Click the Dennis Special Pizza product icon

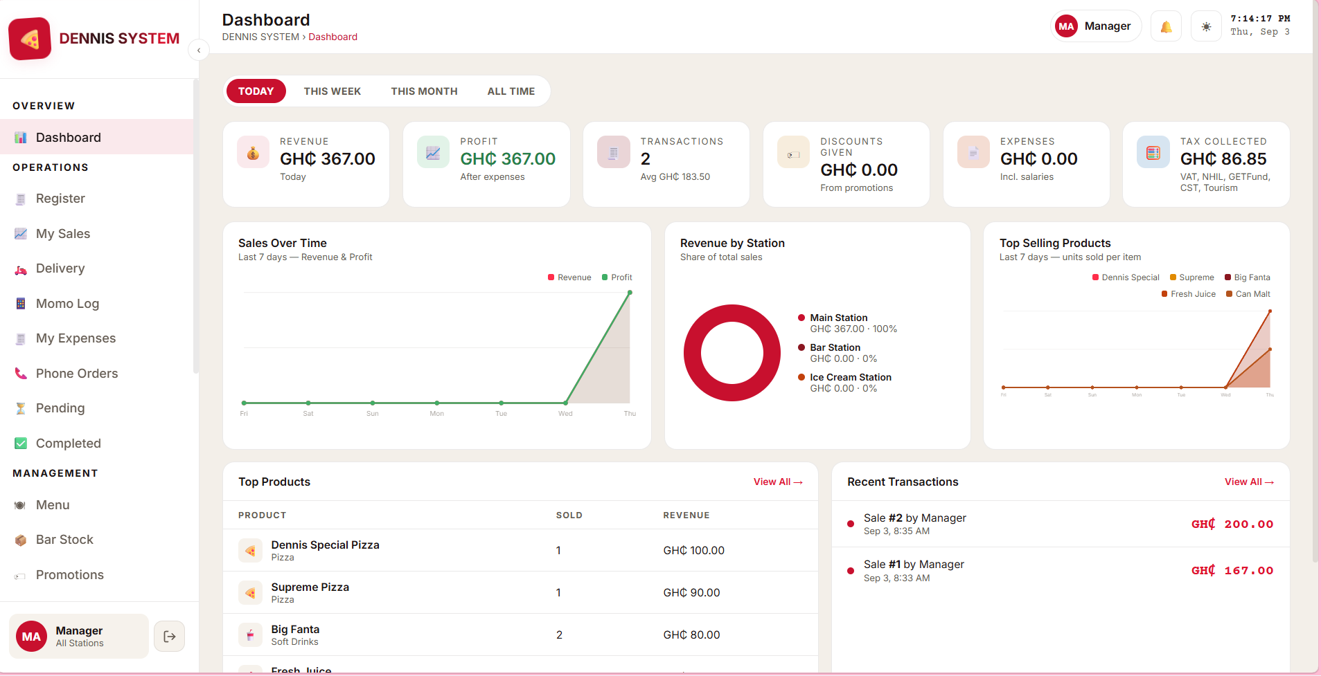[x=250, y=551]
